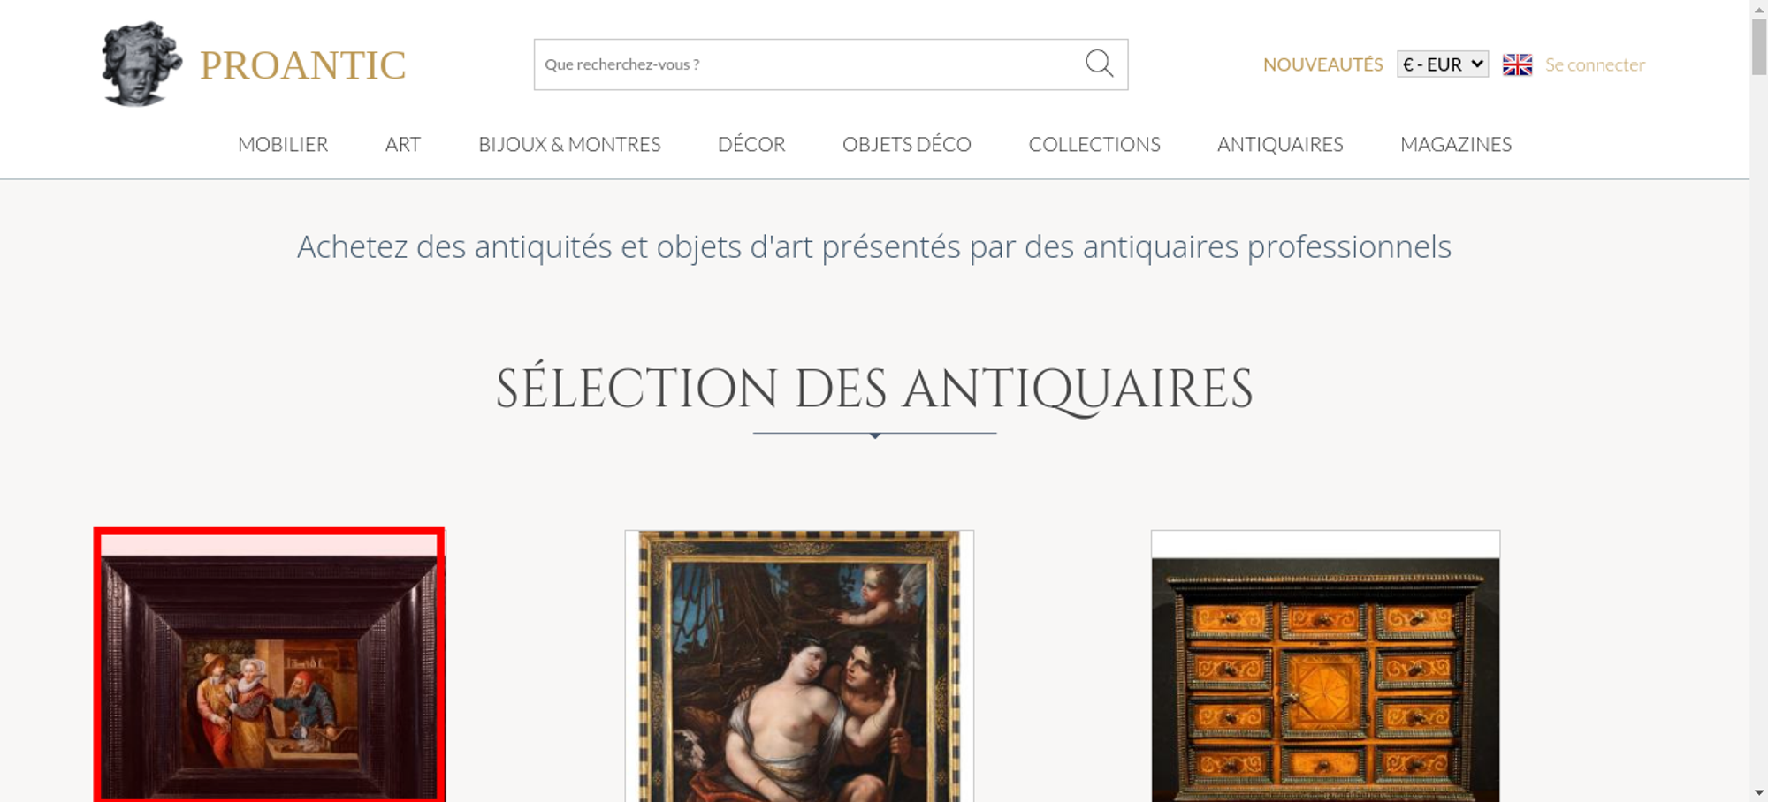Open the COLLECTIONS menu
Image resolution: width=1768 pixels, height=802 pixels.
tap(1094, 144)
